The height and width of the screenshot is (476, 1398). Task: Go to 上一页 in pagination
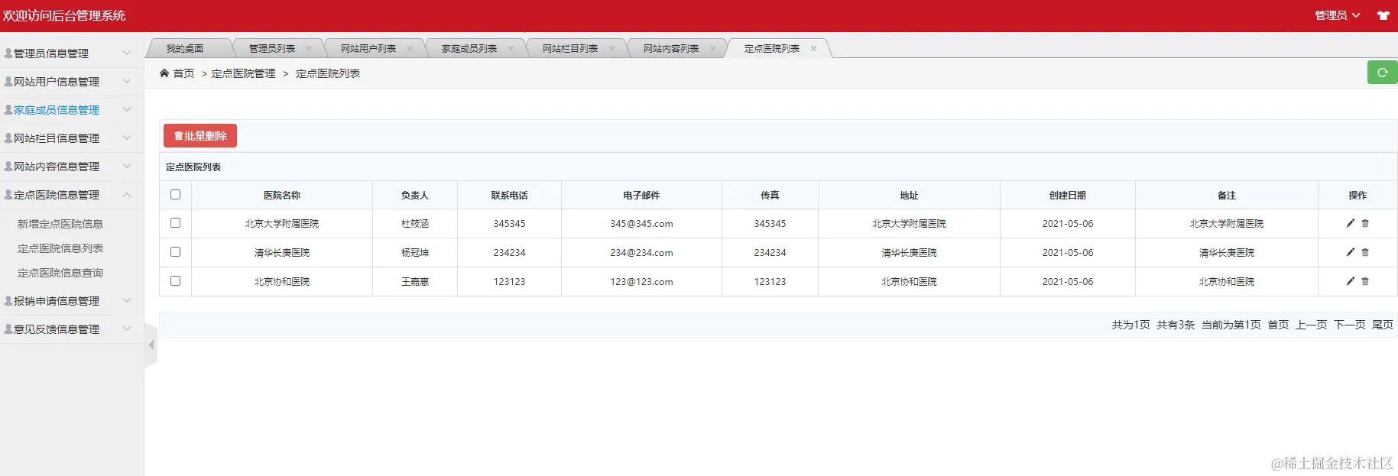(x=1311, y=325)
